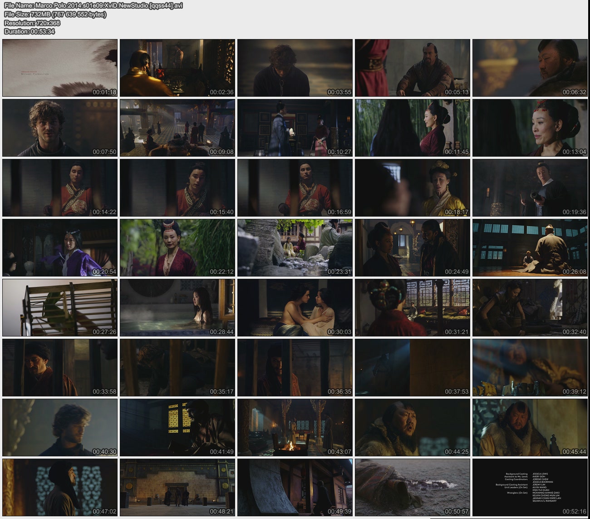Select the bathing pool frame at 00:28:44
This screenshot has height=519, width=590.
pyautogui.click(x=177, y=307)
